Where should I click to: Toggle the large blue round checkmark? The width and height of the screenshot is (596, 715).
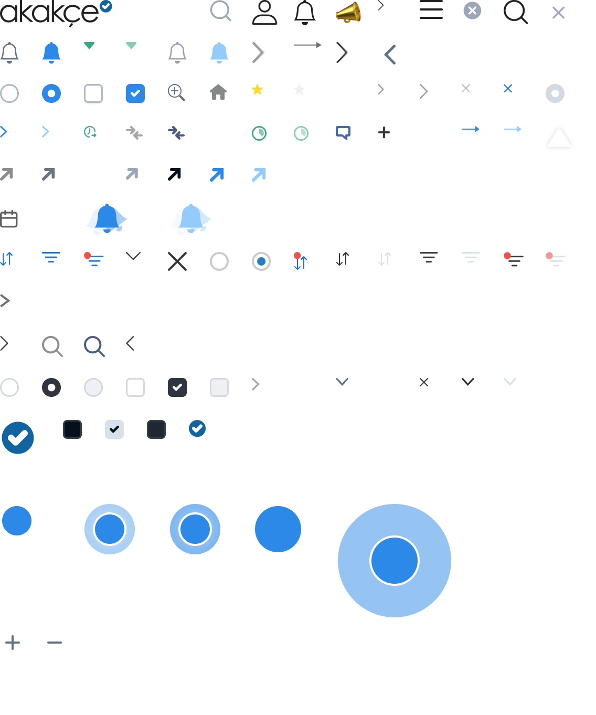[18, 438]
